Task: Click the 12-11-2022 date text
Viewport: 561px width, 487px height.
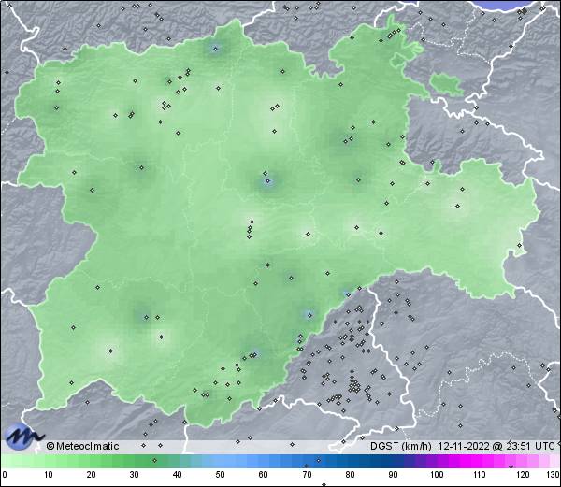Action: [464, 446]
